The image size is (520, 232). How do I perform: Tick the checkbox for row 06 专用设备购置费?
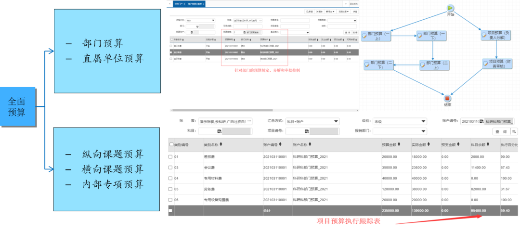tap(171, 200)
